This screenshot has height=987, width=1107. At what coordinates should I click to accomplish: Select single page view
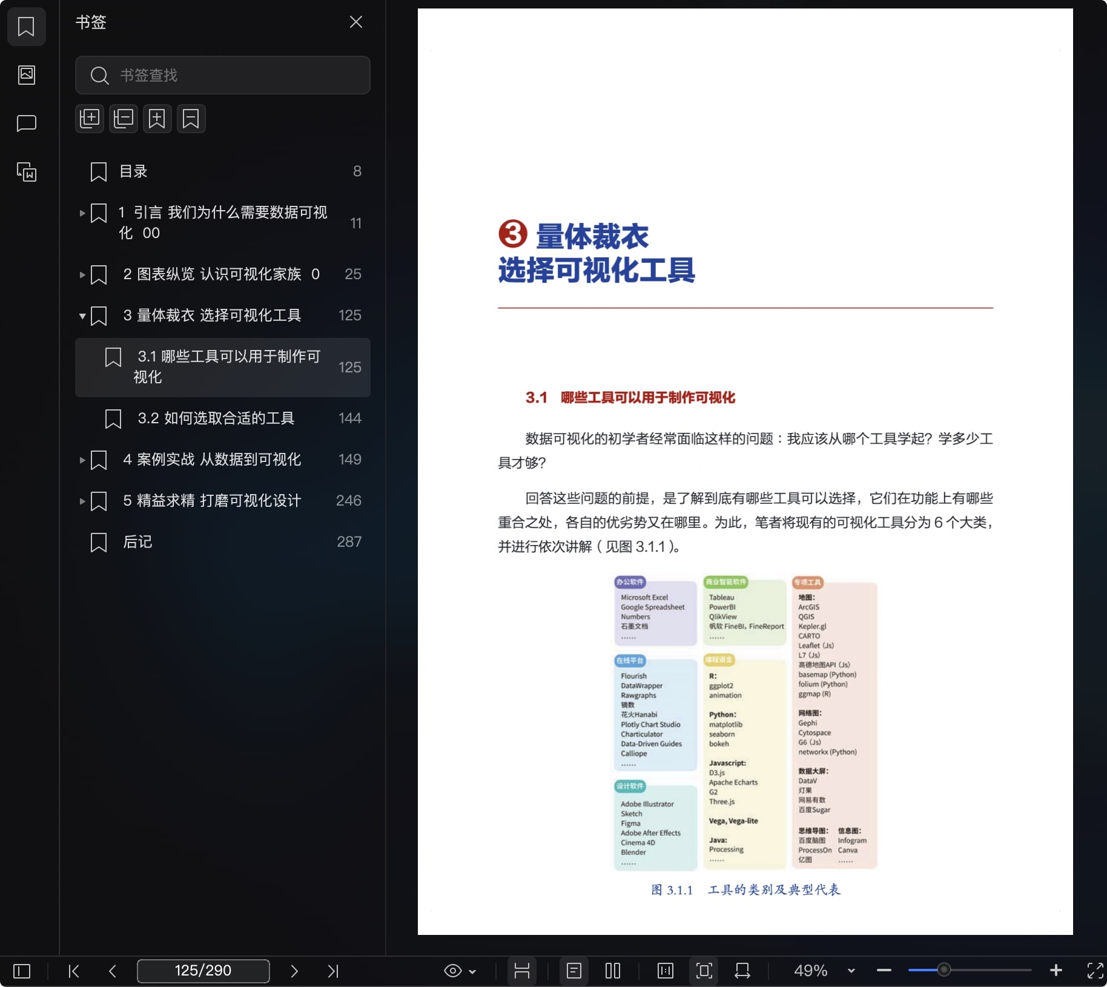click(x=574, y=971)
